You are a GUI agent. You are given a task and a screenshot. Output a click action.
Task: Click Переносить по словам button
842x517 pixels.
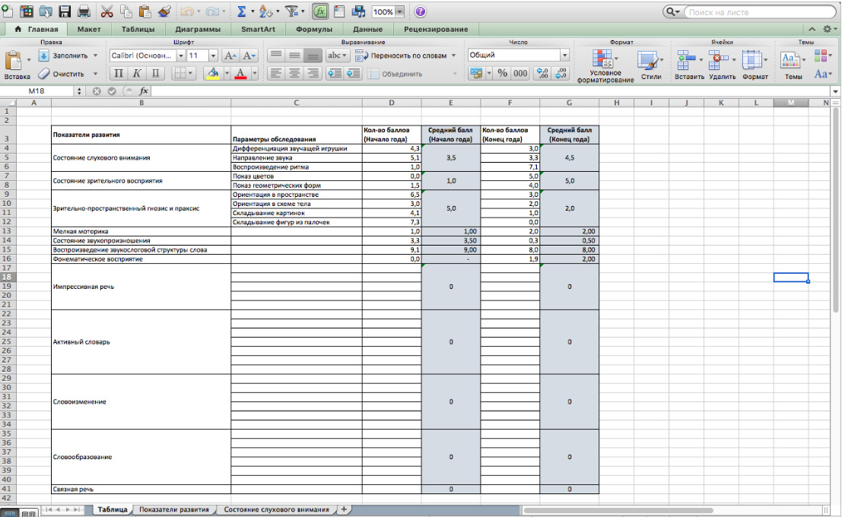pyautogui.click(x=405, y=56)
